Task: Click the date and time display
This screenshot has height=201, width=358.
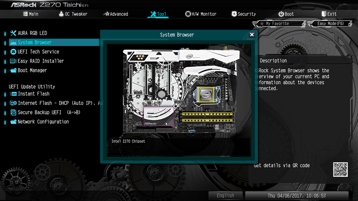Action: tap(297, 196)
